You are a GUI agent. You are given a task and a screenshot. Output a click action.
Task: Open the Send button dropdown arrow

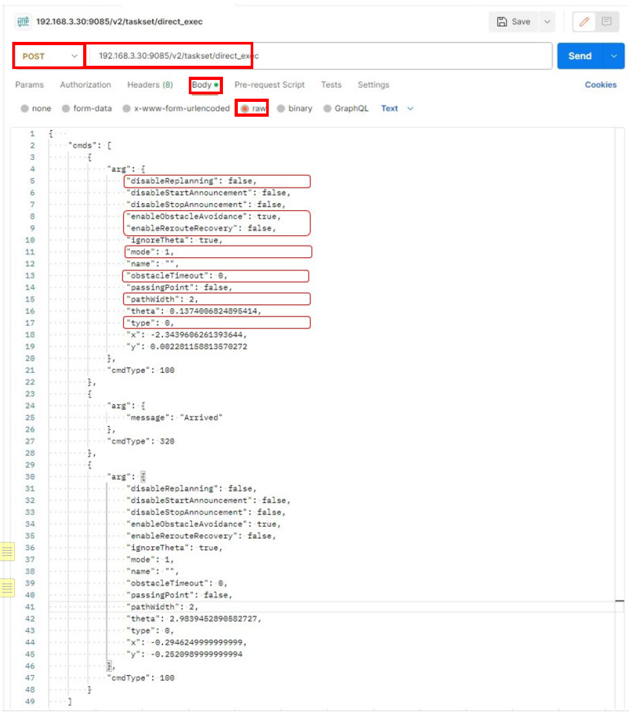pyautogui.click(x=613, y=56)
